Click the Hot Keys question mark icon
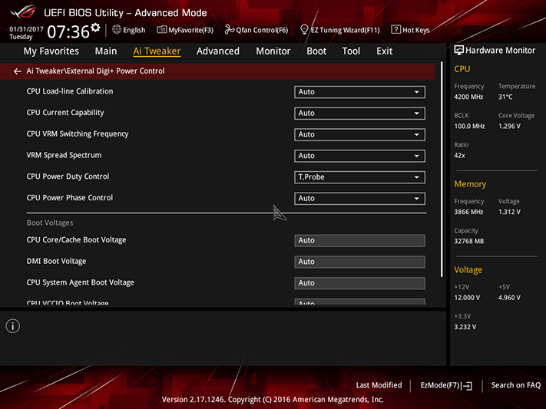Image resolution: width=546 pixels, height=409 pixels. pyautogui.click(x=395, y=30)
